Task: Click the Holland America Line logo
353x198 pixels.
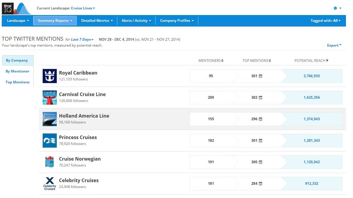Action: click(50, 119)
